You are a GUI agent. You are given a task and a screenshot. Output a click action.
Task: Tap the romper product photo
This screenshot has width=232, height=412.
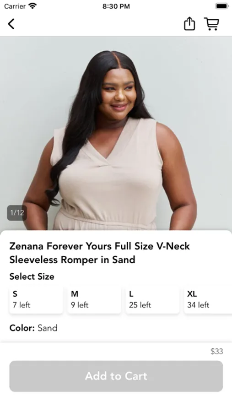click(116, 133)
